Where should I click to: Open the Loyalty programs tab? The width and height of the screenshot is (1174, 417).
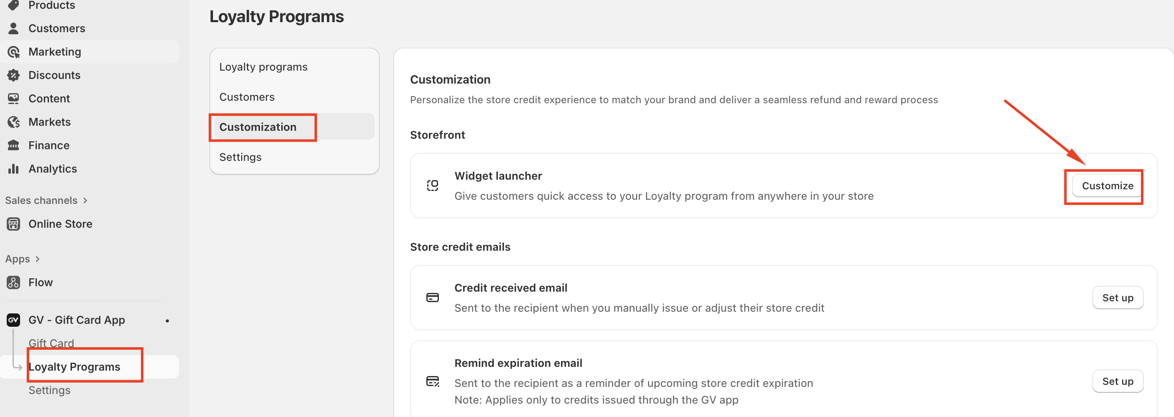point(263,67)
